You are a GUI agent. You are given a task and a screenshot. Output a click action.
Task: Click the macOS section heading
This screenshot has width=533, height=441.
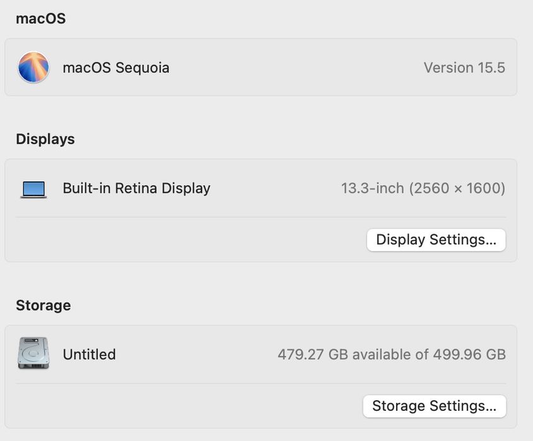40,19
